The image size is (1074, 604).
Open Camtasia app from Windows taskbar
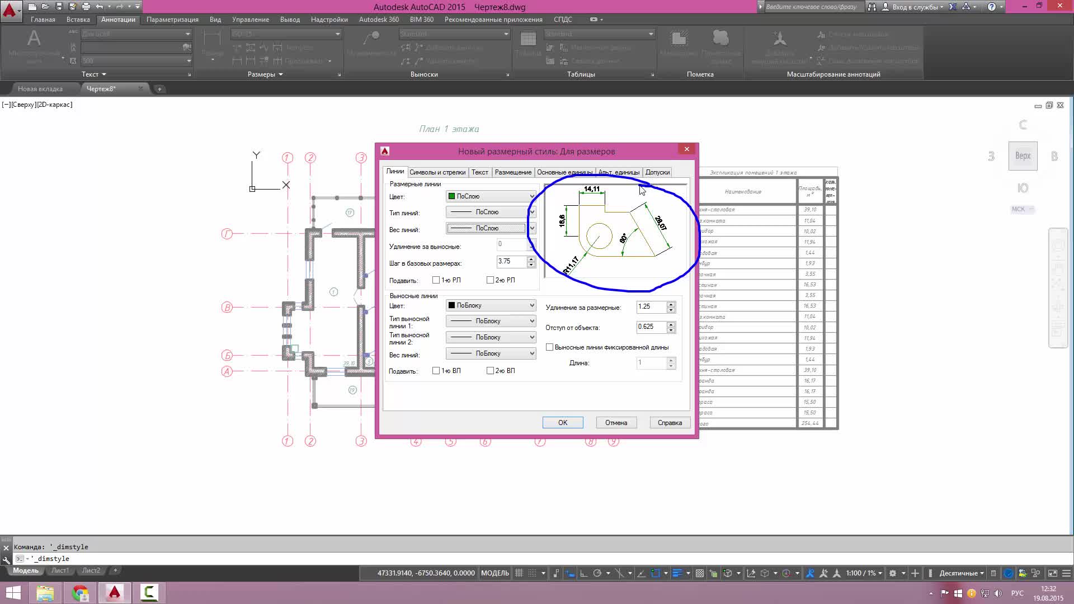pos(149,593)
